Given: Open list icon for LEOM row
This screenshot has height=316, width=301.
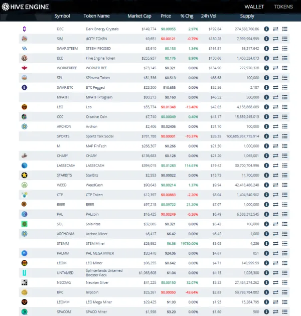Looking at the screenshot, I should (x=284, y=263).
